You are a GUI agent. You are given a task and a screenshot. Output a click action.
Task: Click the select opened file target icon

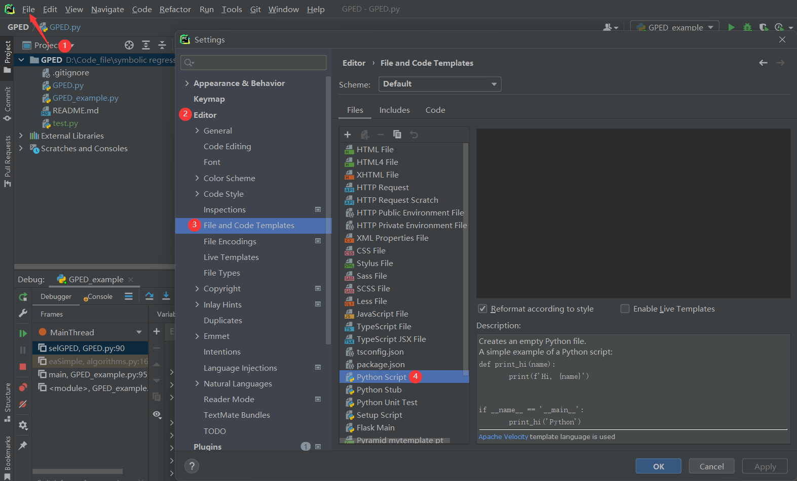point(129,45)
